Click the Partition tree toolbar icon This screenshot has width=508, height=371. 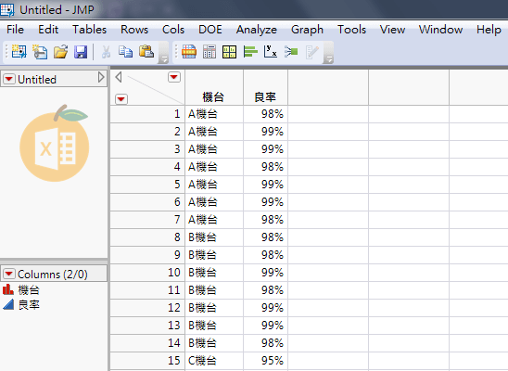[291, 52]
